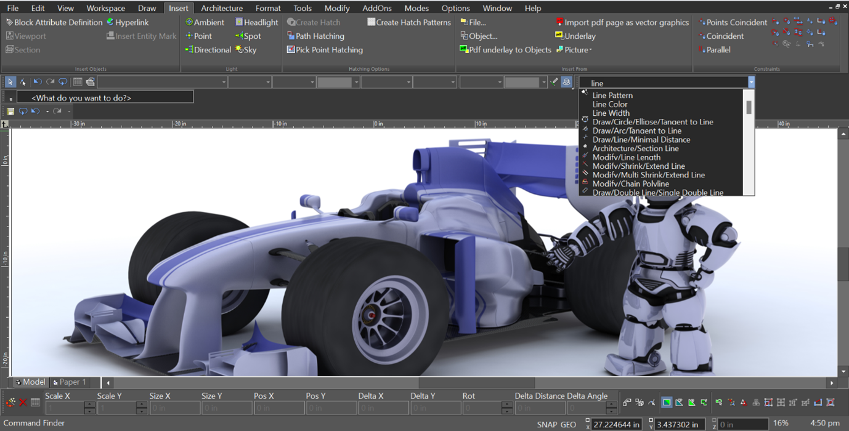Image resolution: width=849 pixels, height=431 pixels.
Task: Select the arrow pointer tool in toolbar
Action: [10, 82]
